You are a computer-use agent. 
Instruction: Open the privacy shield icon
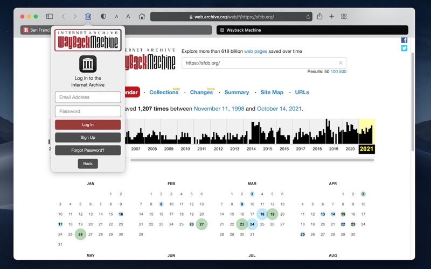click(x=103, y=17)
